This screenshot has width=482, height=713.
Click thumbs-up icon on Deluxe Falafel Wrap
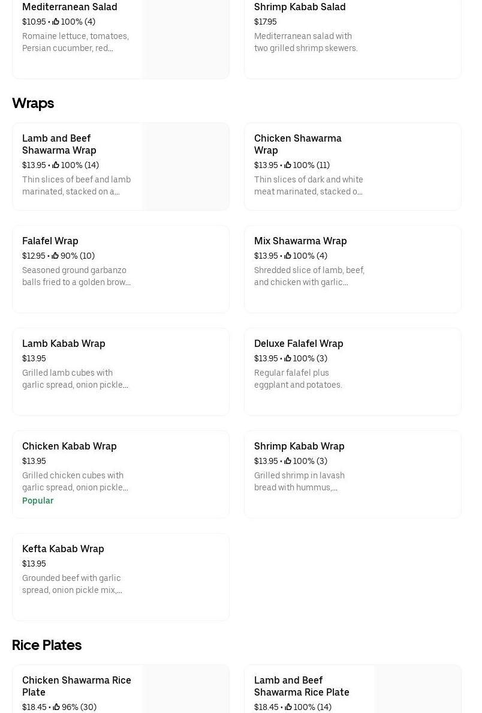pos(288,358)
